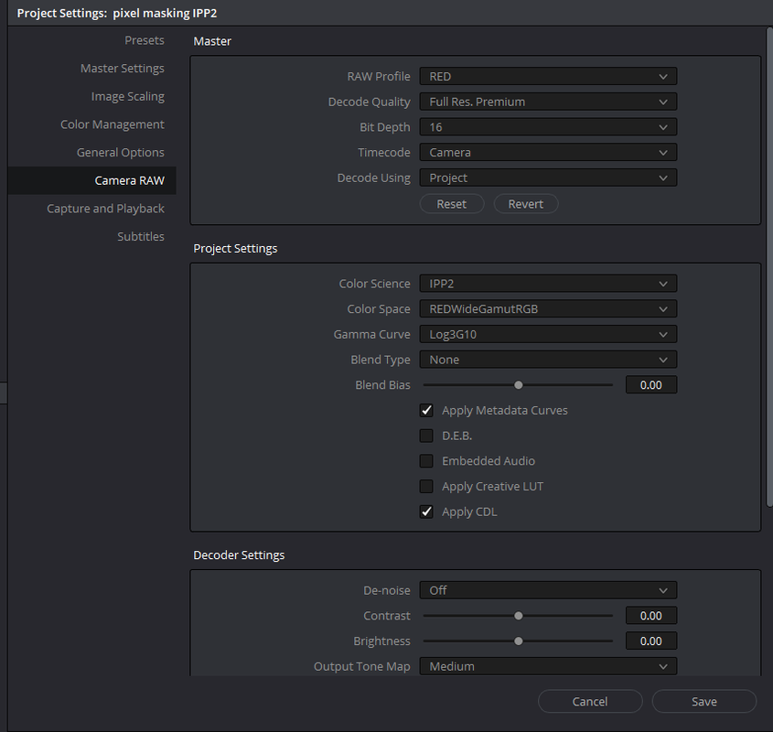Image resolution: width=773 pixels, height=732 pixels.
Task: Click the Contrast value field
Action: click(x=650, y=616)
